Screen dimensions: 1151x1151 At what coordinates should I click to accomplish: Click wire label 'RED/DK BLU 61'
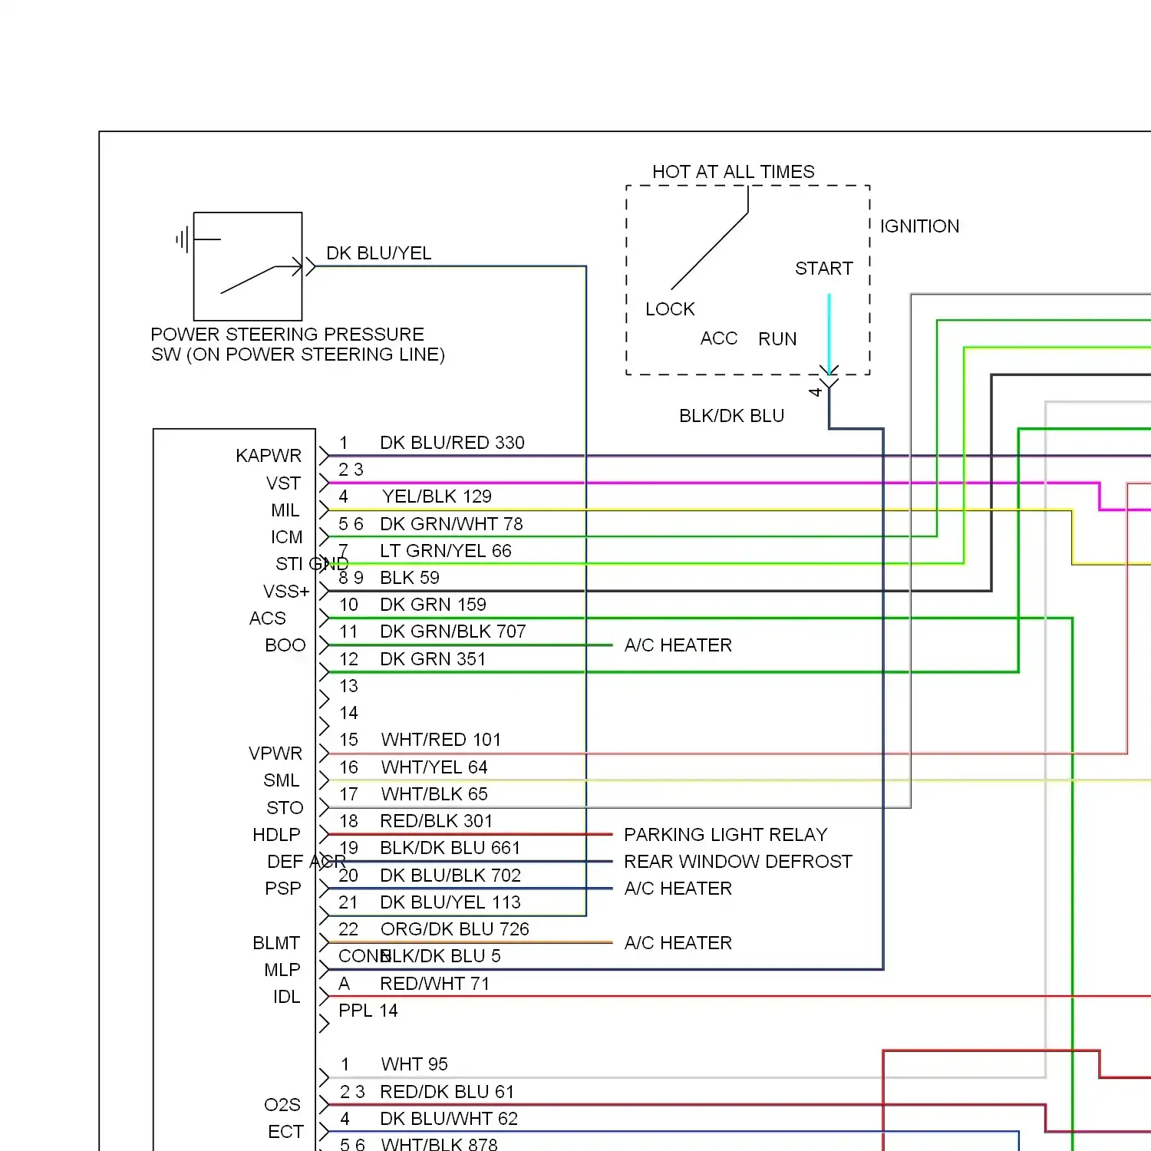click(x=447, y=1092)
